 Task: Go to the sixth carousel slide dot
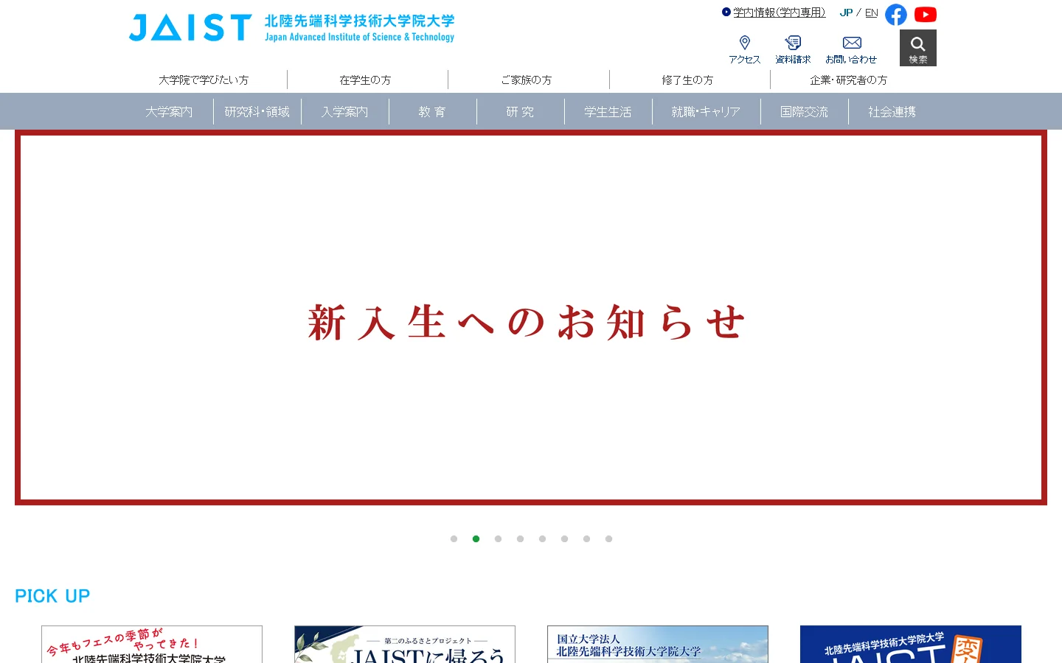click(564, 539)
